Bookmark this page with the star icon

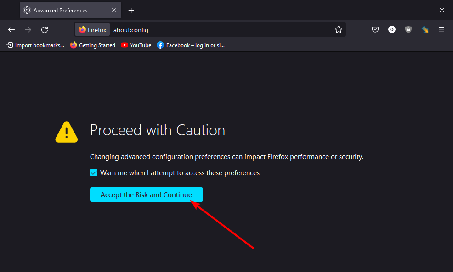click(x=339, y=29)
